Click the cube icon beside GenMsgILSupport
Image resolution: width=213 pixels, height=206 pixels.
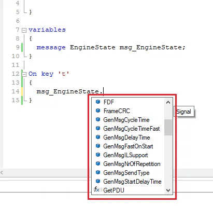(x=98, y=155)
